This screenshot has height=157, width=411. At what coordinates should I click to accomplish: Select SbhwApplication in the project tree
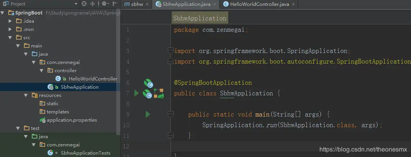pos(80,87)
